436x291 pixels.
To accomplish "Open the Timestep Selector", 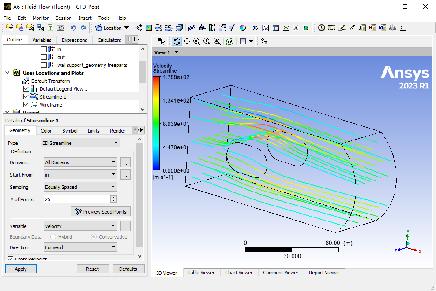I will [x=321, y=28].
